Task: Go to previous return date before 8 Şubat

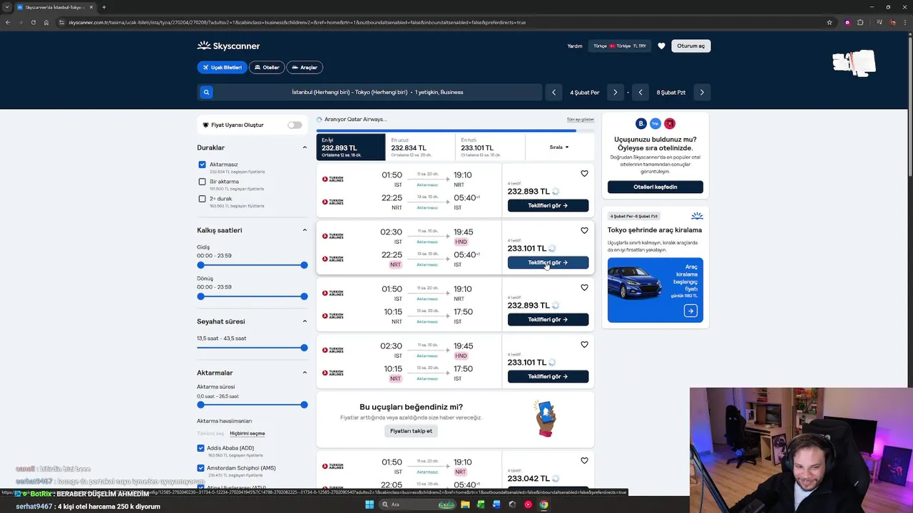Action: (641, 92)
